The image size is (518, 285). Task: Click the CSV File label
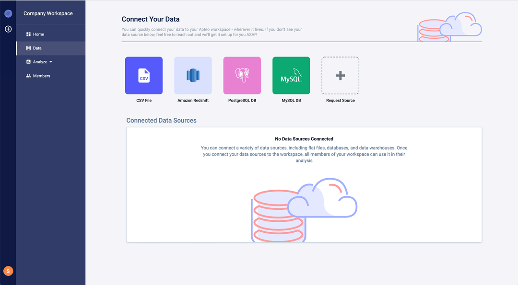pyautogui.click(x=144, y=101)
